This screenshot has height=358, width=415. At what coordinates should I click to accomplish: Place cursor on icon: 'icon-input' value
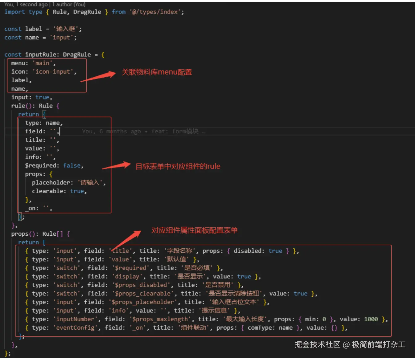[54, 71]
